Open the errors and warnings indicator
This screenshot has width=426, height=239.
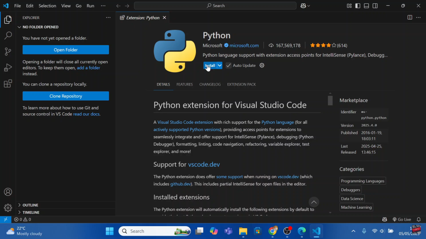coord(22,219)
